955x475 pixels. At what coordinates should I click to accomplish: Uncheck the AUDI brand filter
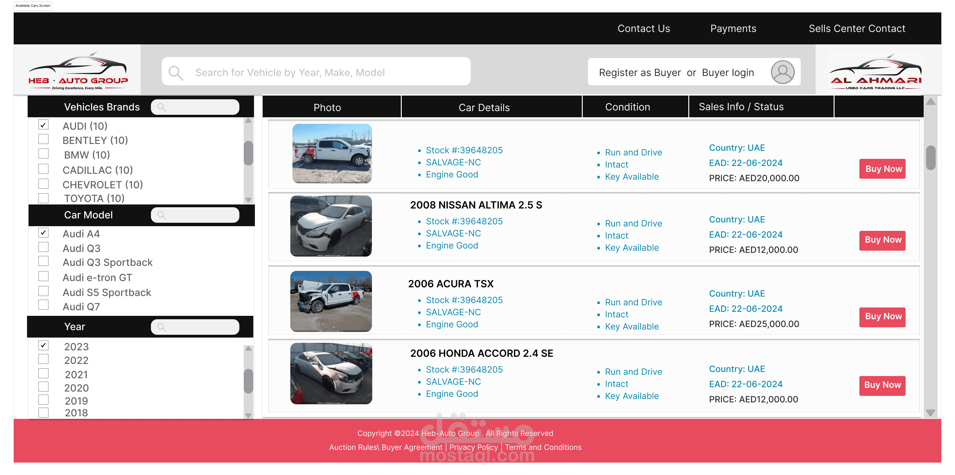coord(43,125)
